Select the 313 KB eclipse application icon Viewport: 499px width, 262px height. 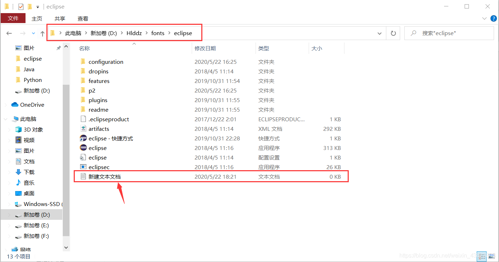[x=83, y=148]
